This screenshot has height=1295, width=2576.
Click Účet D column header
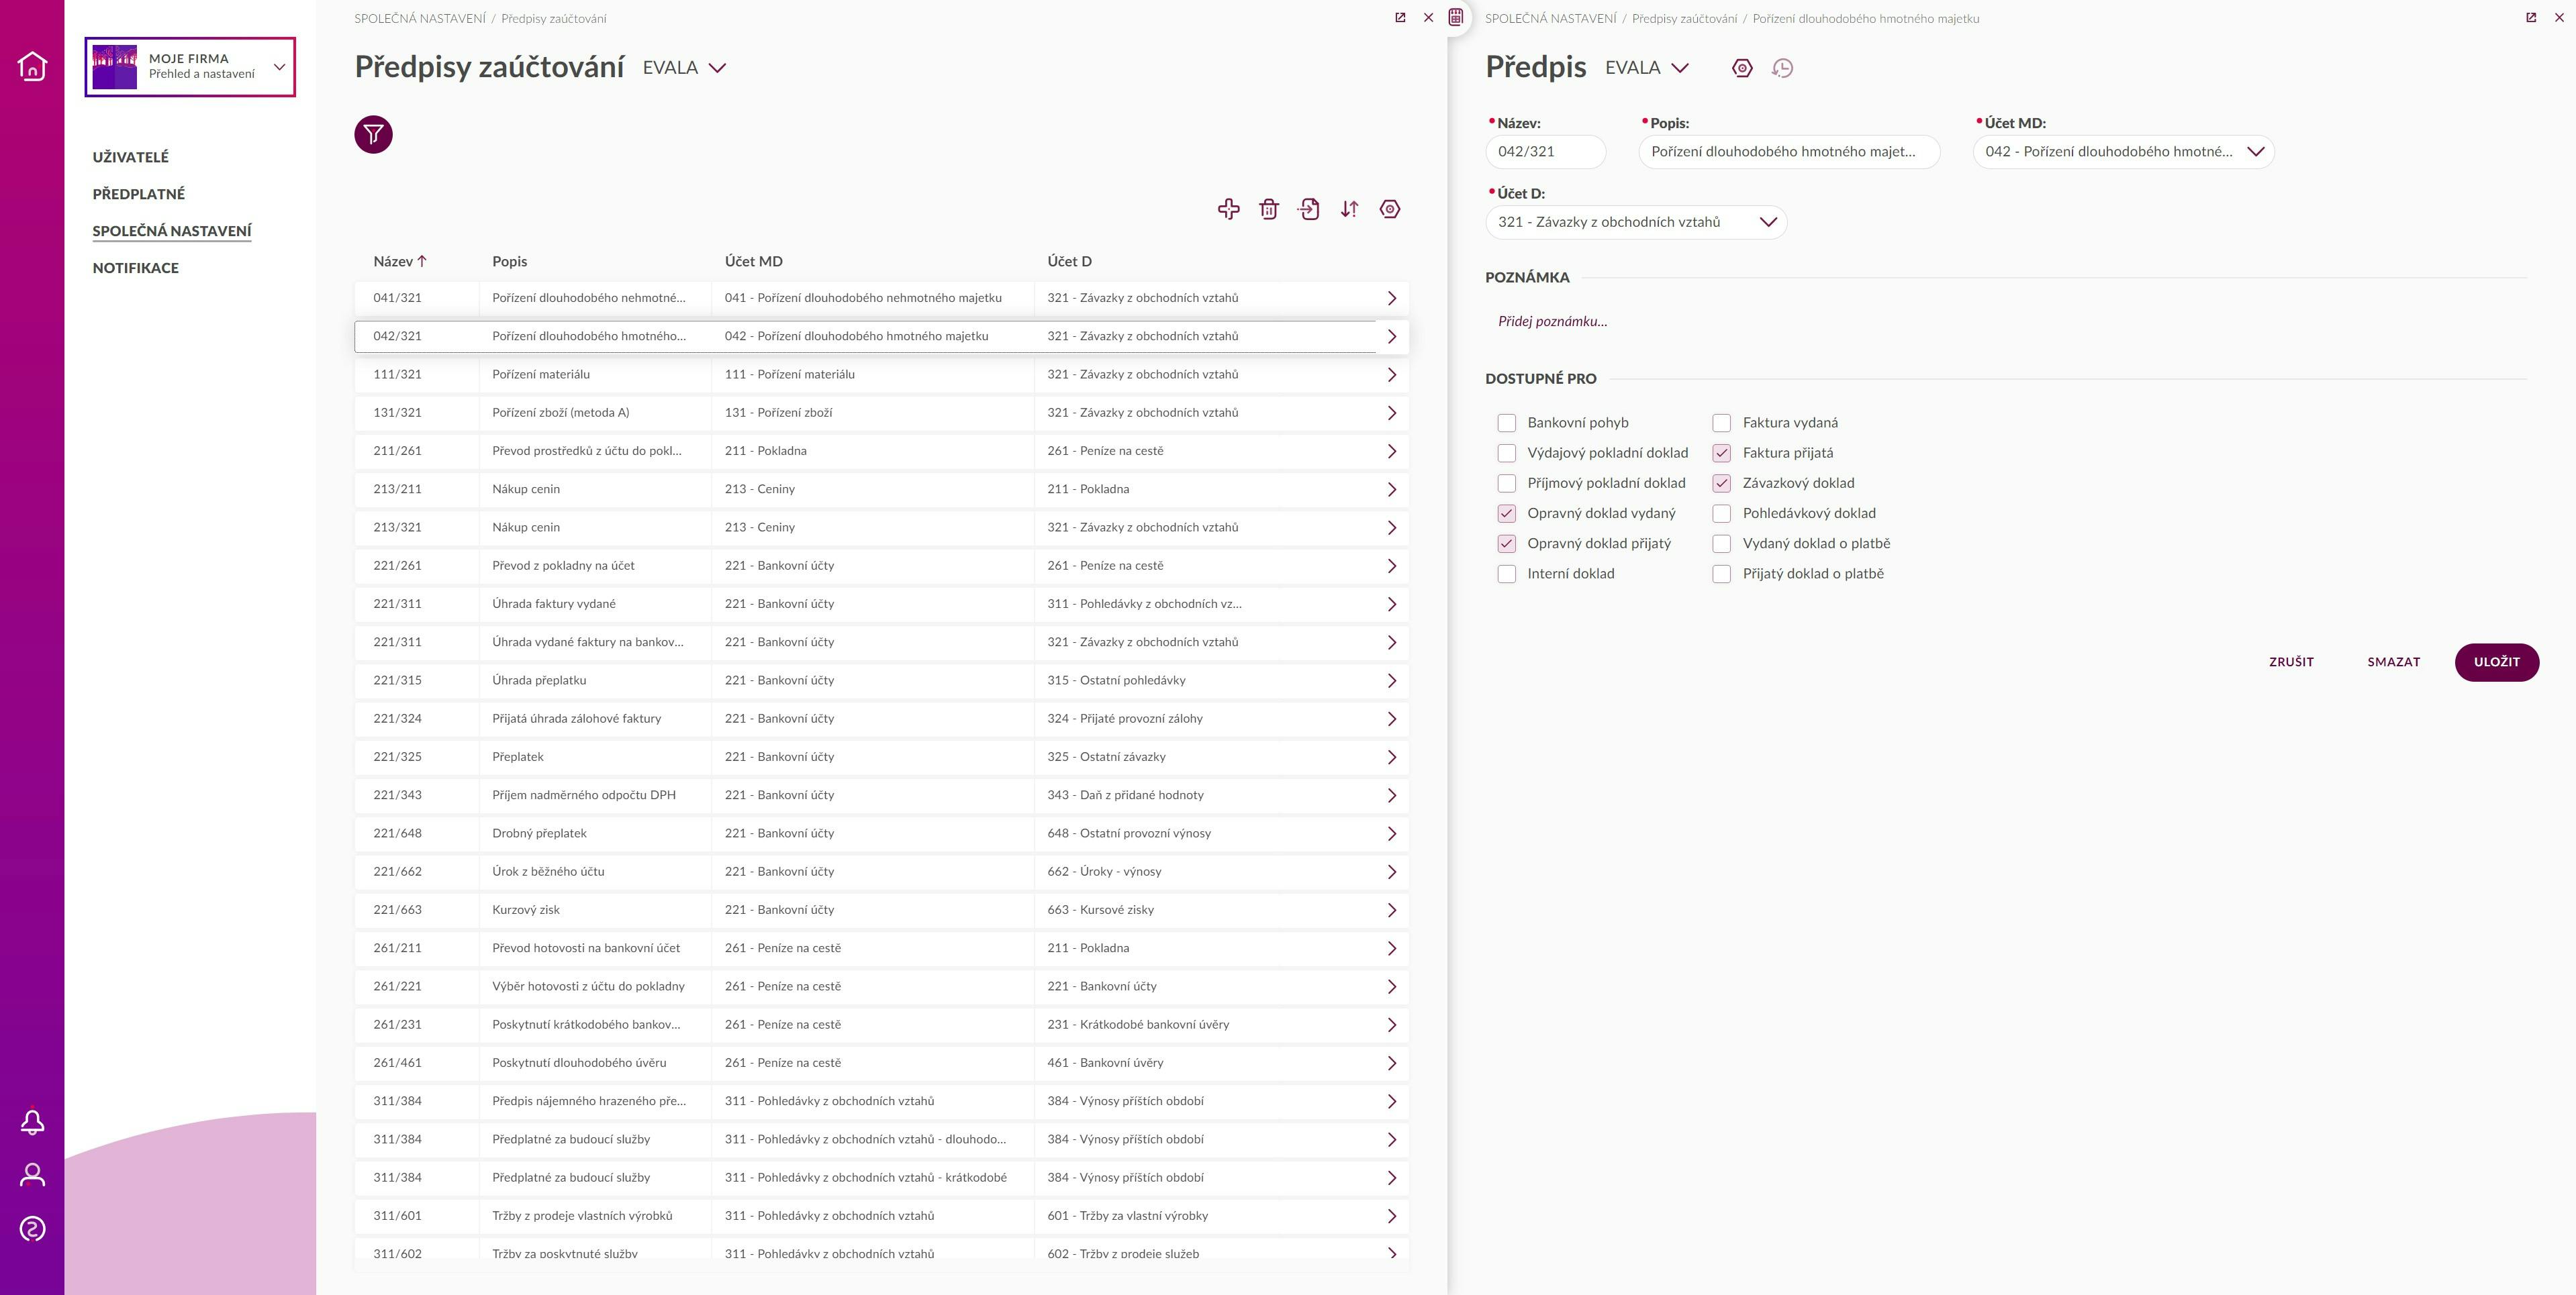1069,262
